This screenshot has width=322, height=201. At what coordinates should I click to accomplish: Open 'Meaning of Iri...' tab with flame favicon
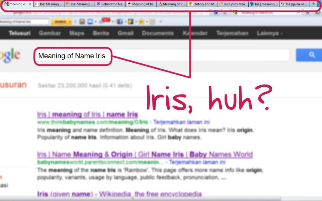[172, 4]
